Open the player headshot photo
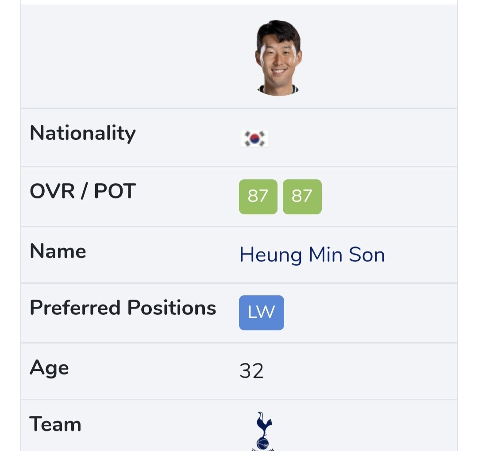The height and width of the screenshot is (451, 478). 278,58
